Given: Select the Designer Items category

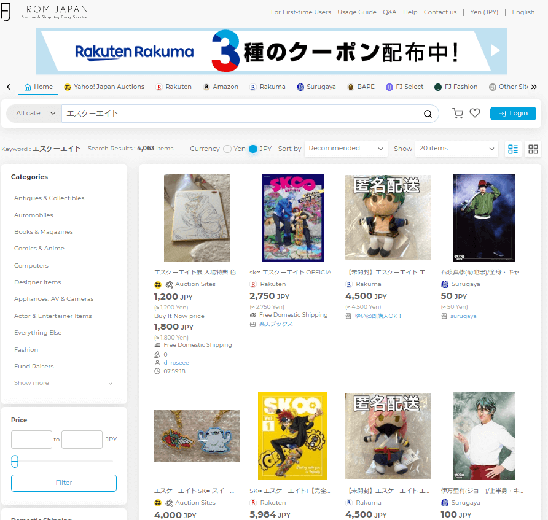Looking at the screenshot, I should (x=37, y=282).
